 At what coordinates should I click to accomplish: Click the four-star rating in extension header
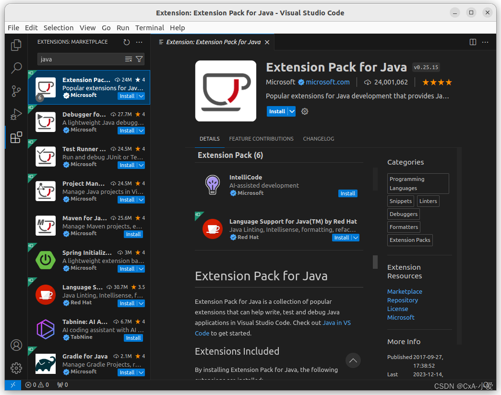pos(437,83)
